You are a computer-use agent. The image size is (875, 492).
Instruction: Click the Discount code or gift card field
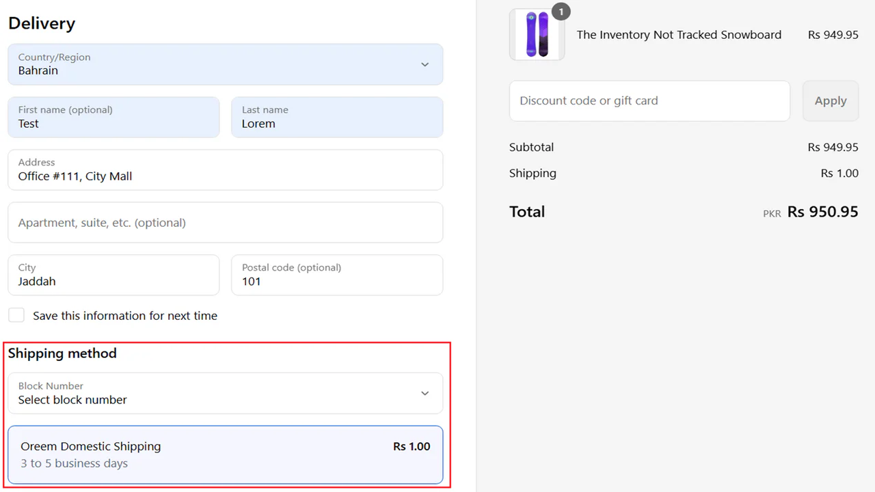[x=649, y=100]
